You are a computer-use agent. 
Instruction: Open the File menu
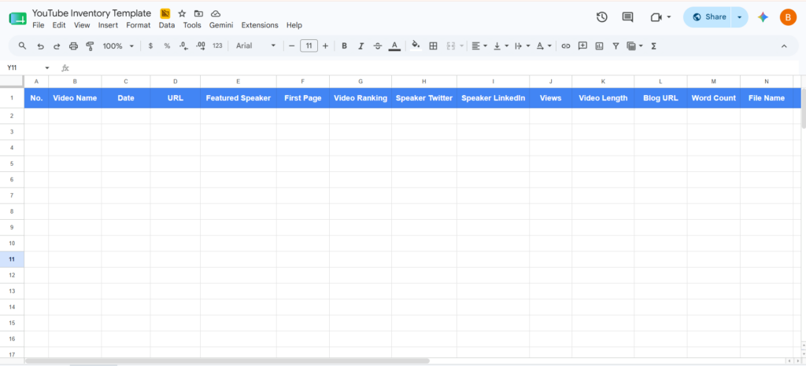point(39,25)
